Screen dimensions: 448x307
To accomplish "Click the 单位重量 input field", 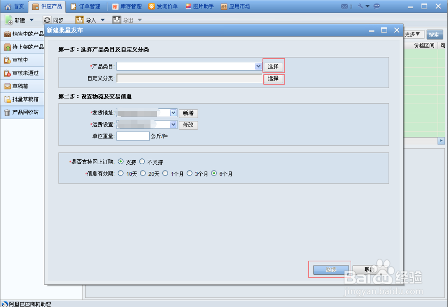I will tap(133, 136).
